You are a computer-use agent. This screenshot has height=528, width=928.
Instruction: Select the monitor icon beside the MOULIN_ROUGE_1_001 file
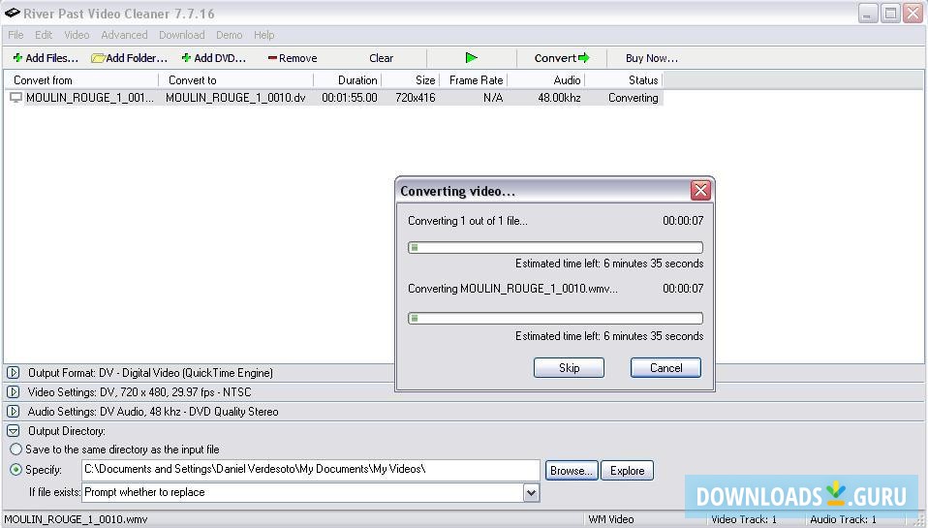[15, 98]
